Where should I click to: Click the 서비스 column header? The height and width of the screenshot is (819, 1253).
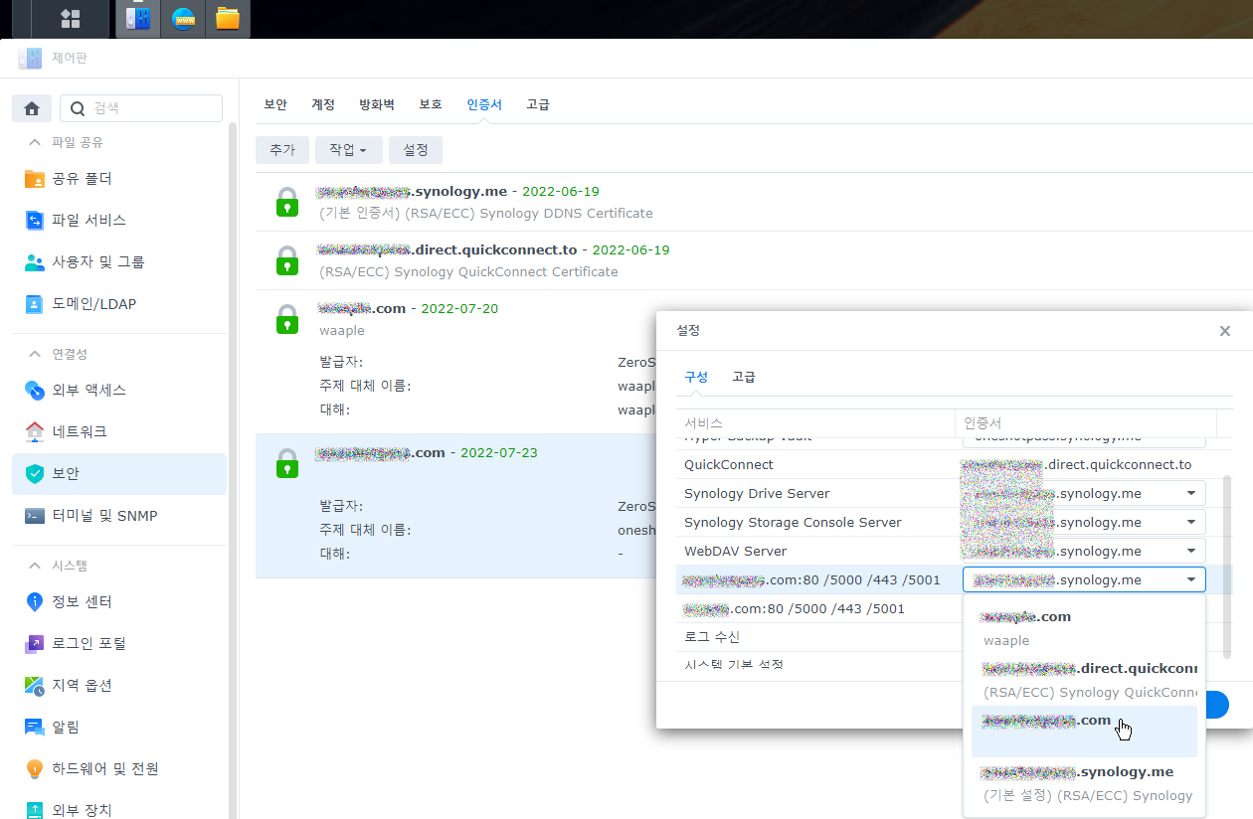pyautogui.click(x=815, y=423)
